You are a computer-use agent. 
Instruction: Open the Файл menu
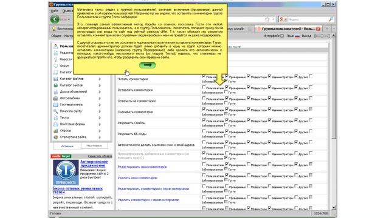(x=54, y=11)
